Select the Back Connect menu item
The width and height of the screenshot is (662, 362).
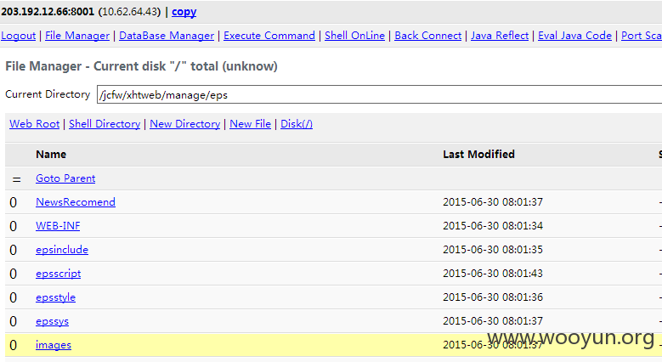click(428, 36)
